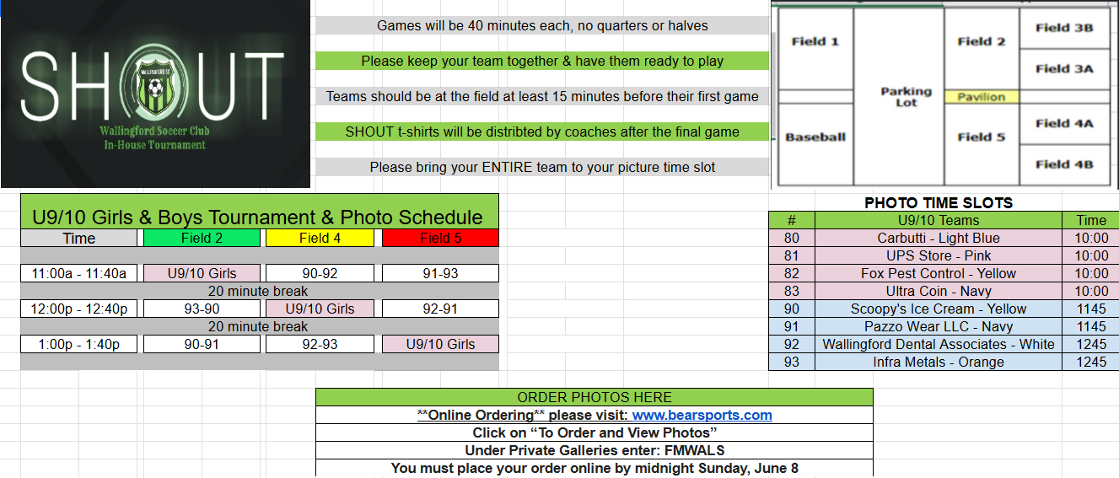The height and width of the screenshot is (478, 1119).
Task: Click the Carbutti - Light Blue team row
Action: [944, 238]
